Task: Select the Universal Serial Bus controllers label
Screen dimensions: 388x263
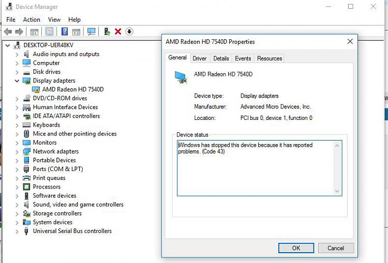Action: [x=72, y=231]
